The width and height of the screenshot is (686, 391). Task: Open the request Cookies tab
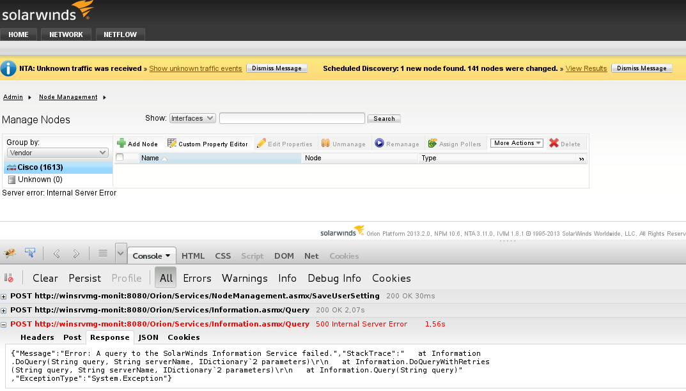point(183,337)
